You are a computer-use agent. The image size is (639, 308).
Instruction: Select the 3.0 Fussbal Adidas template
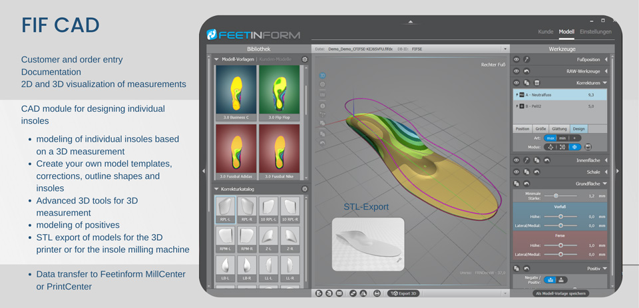click(x=236, y=152)
